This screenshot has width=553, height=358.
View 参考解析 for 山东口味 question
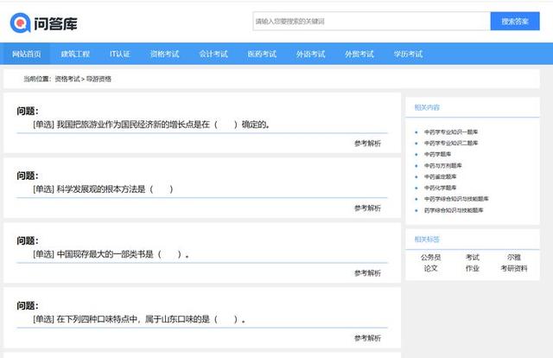pyautogui.click(x=367, y=338)
